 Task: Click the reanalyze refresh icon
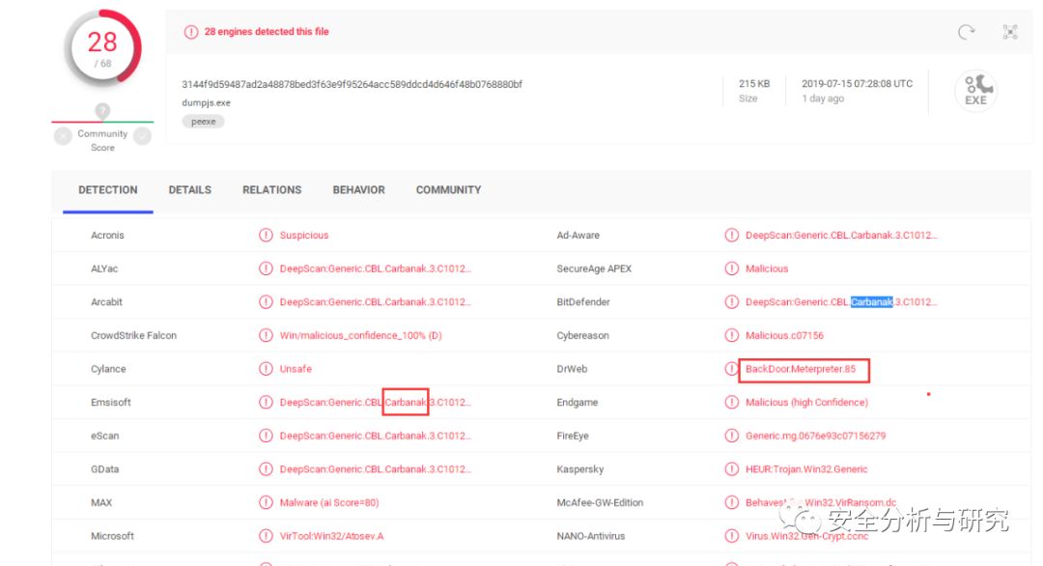click(x=966, y=32)
